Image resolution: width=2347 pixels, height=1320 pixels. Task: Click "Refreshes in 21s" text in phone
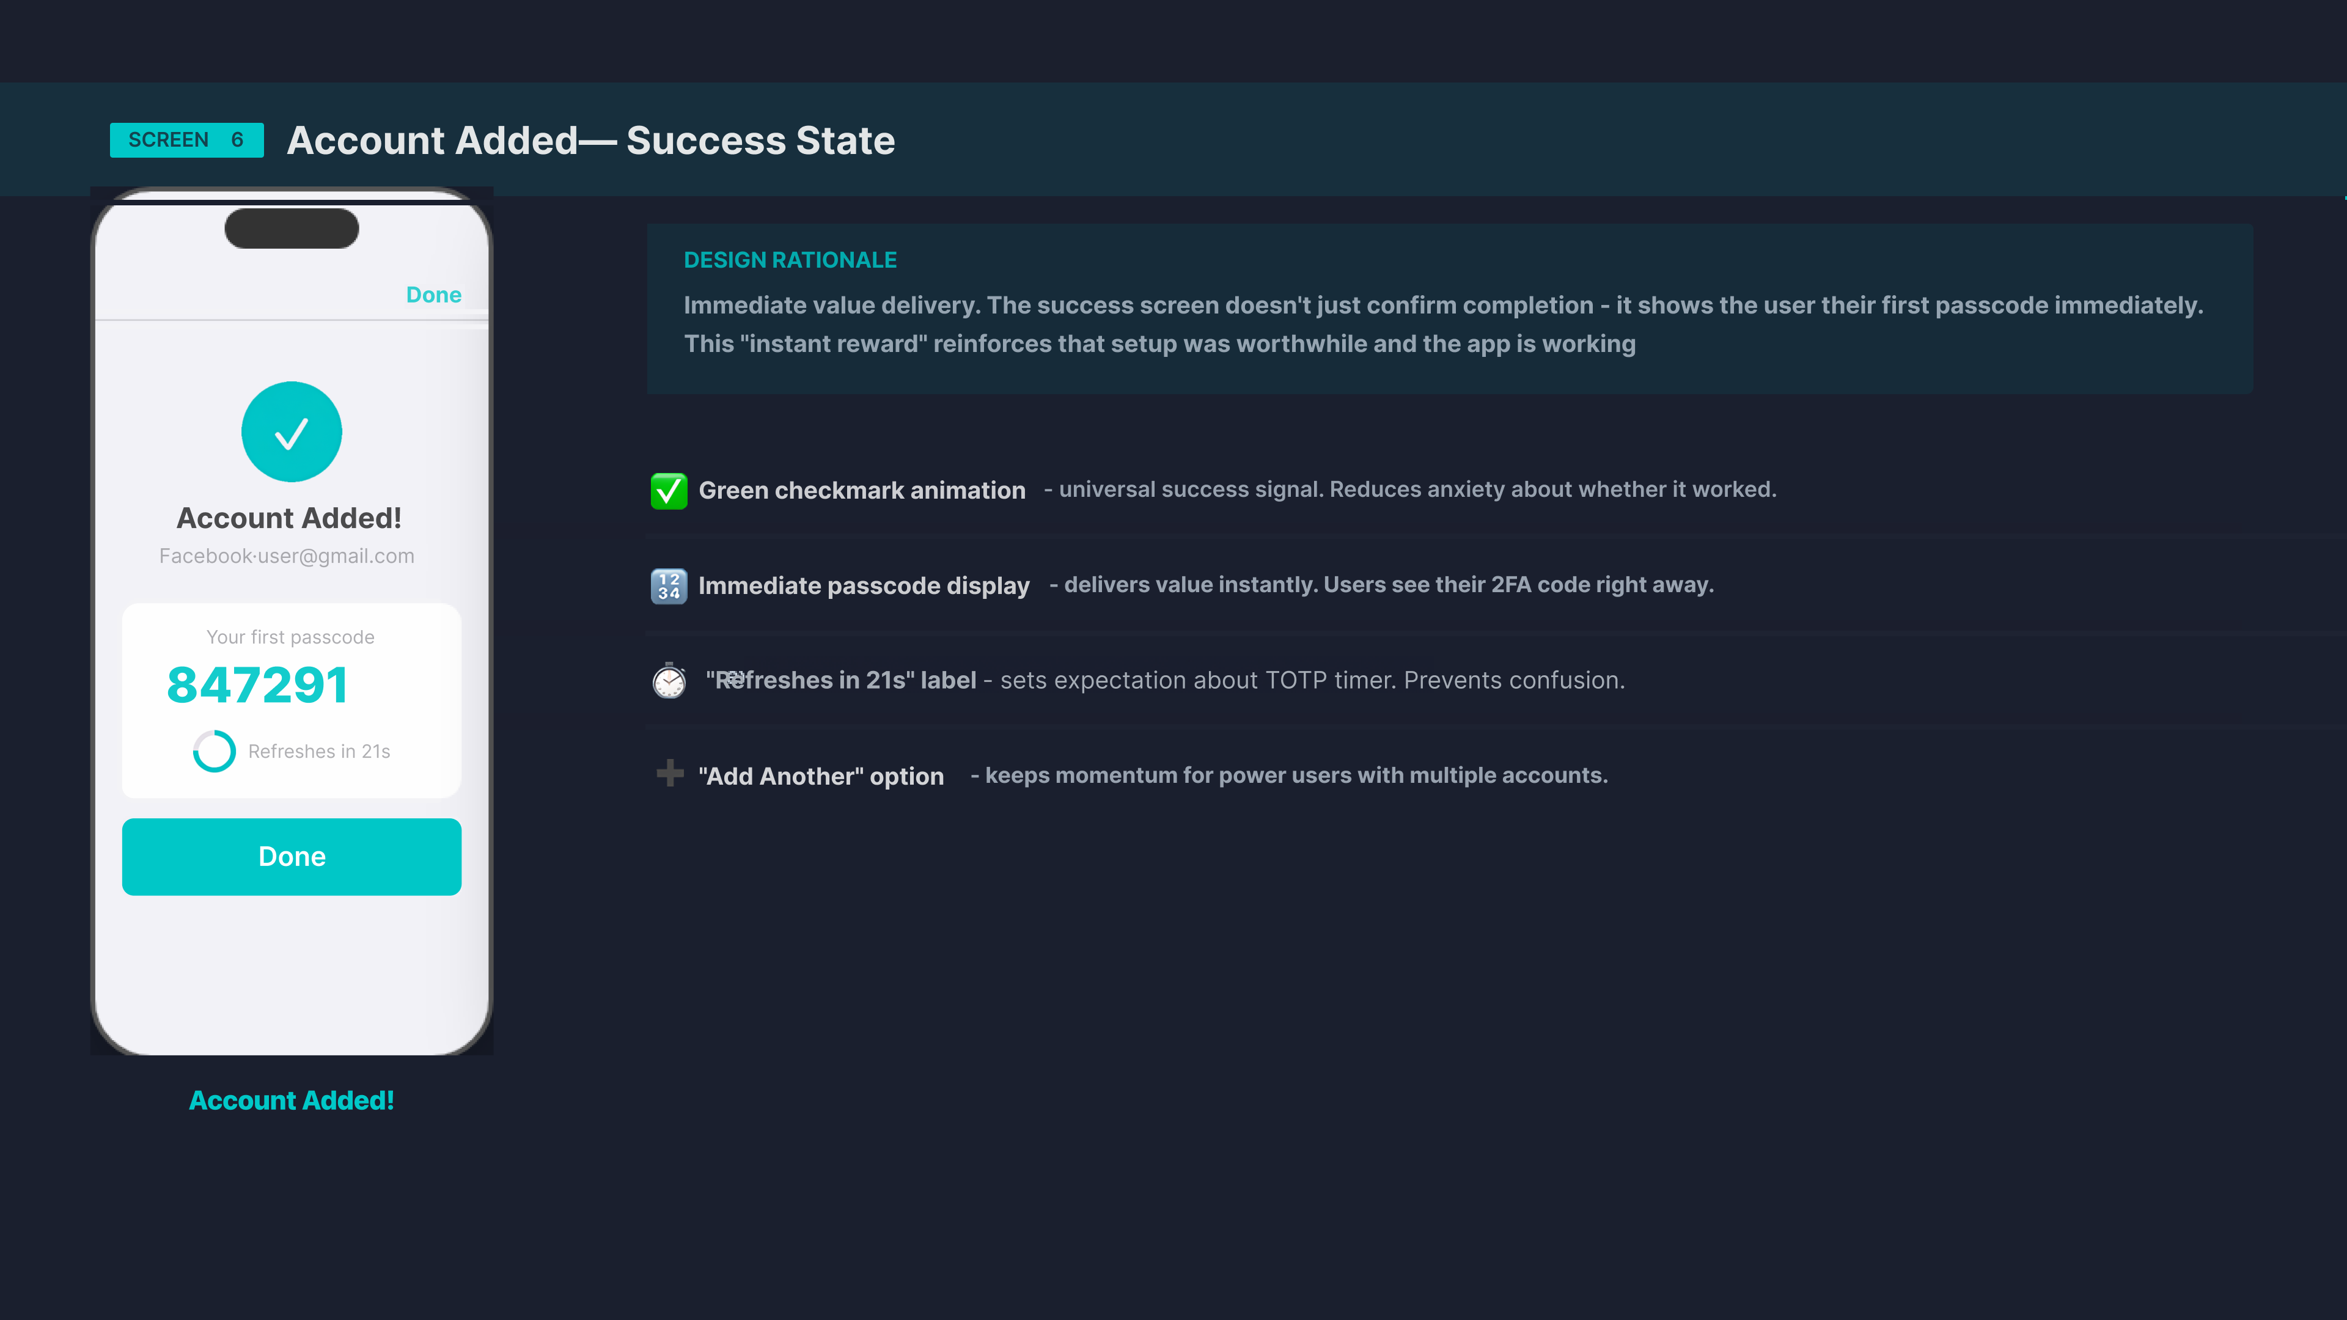pyautogui.click(x=319, y=752)
